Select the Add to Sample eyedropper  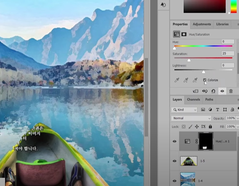click(x=186, y=80)
